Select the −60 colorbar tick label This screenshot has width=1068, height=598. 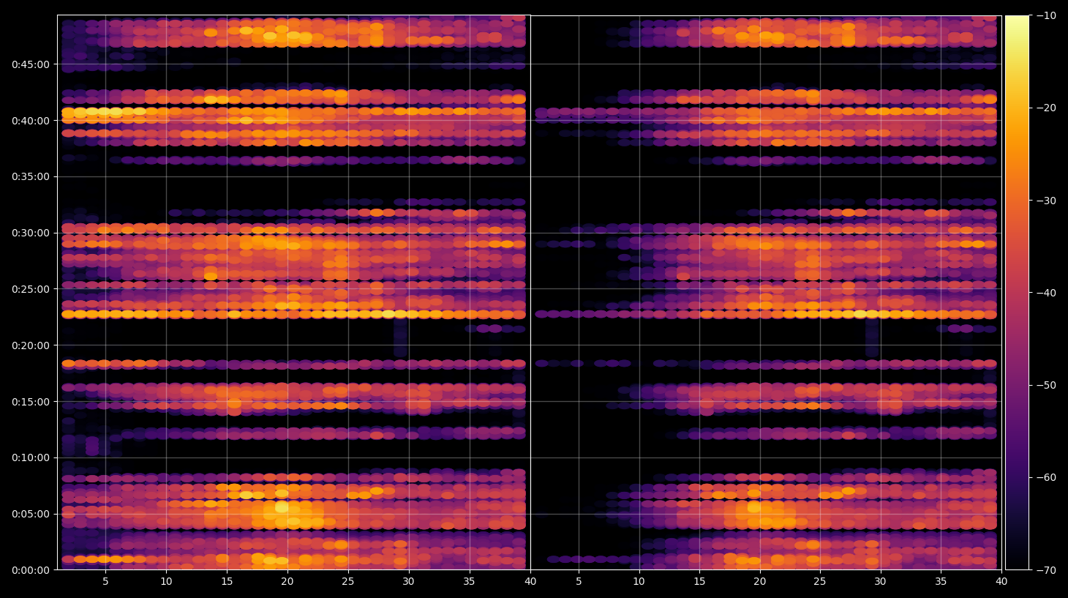click(1046, 477)
